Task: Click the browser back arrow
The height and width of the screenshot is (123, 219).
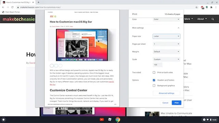Action: (3, 7)
